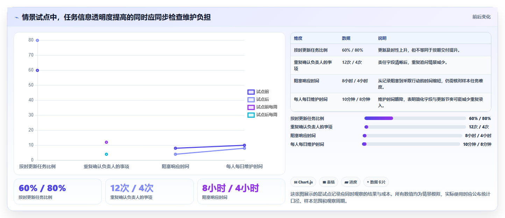
Task: Click the 10分钟 / 8分钟 progress value
Action: point(477,144)
